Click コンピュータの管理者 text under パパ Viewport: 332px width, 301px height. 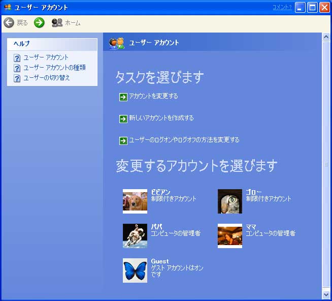click(176, 233)
